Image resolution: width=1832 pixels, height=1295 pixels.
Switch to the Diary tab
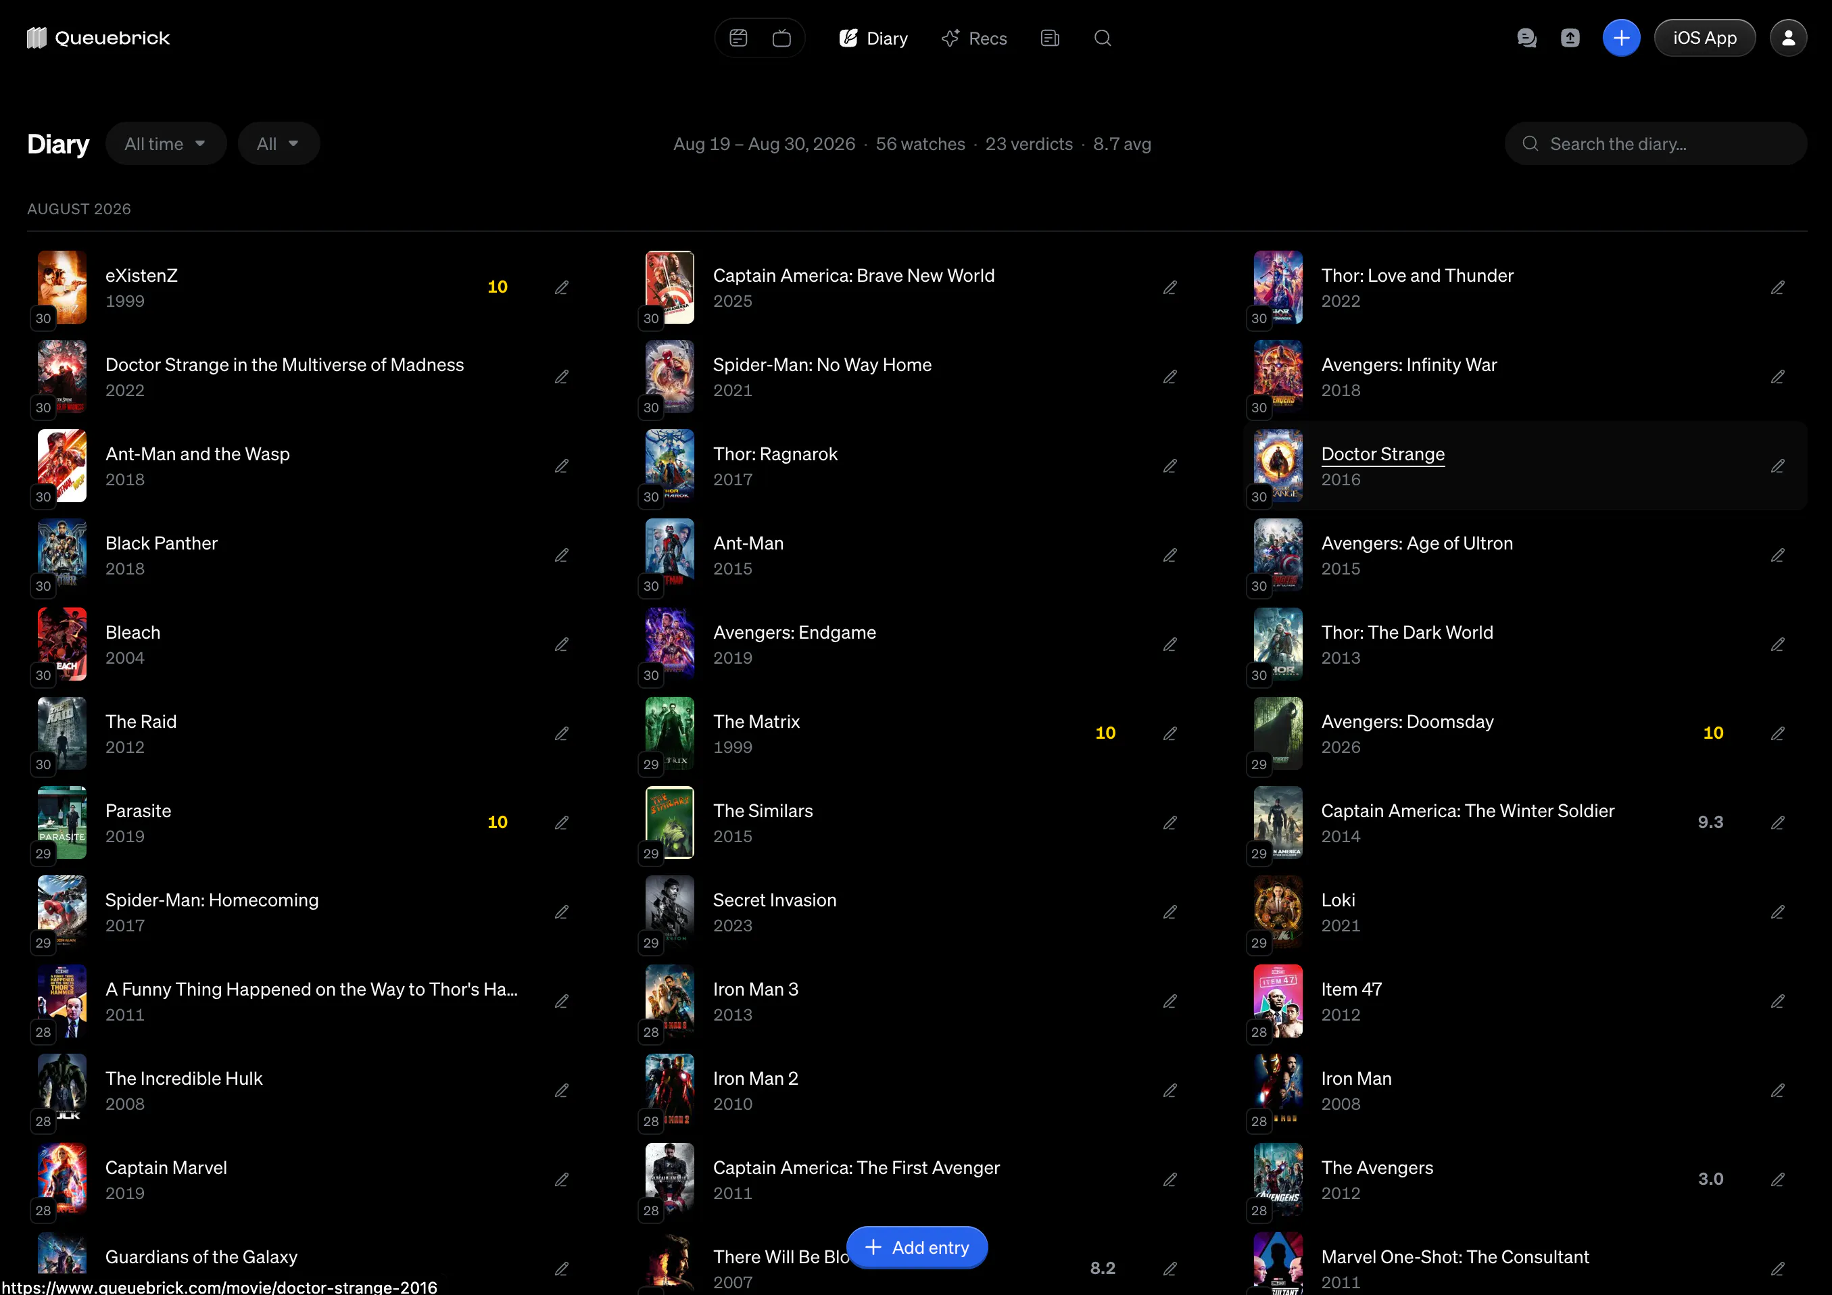pyautogui.click(x=873, y=39)
